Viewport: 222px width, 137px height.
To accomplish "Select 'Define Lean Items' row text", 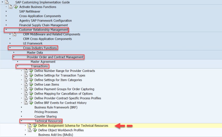I will [47, 84].
